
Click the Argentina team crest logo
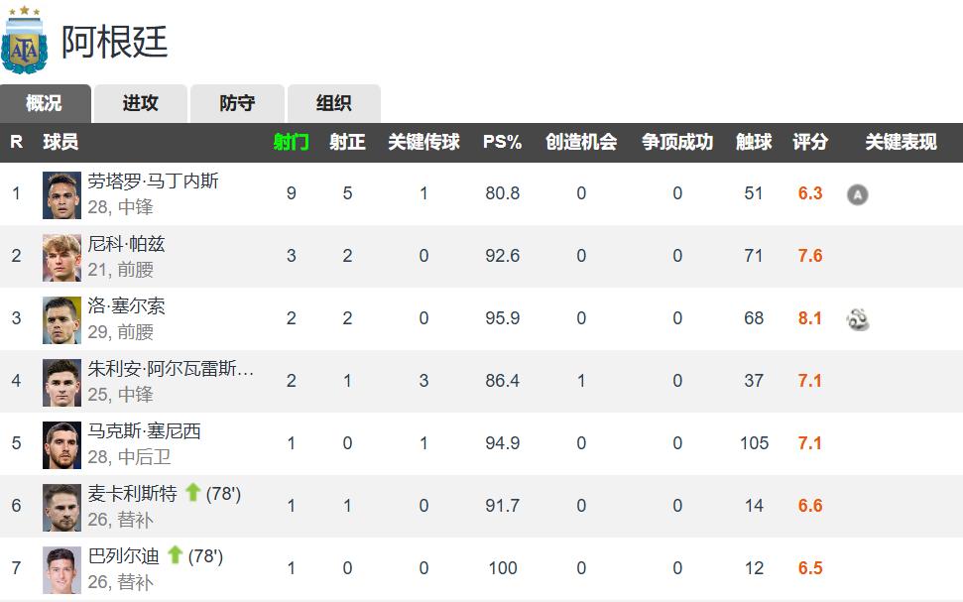(24, 40)
